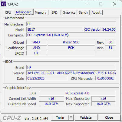The width and height of the screenshot is (122, 122).
Task: Click the BIOS Date field
Action: [x=47, y=78]
